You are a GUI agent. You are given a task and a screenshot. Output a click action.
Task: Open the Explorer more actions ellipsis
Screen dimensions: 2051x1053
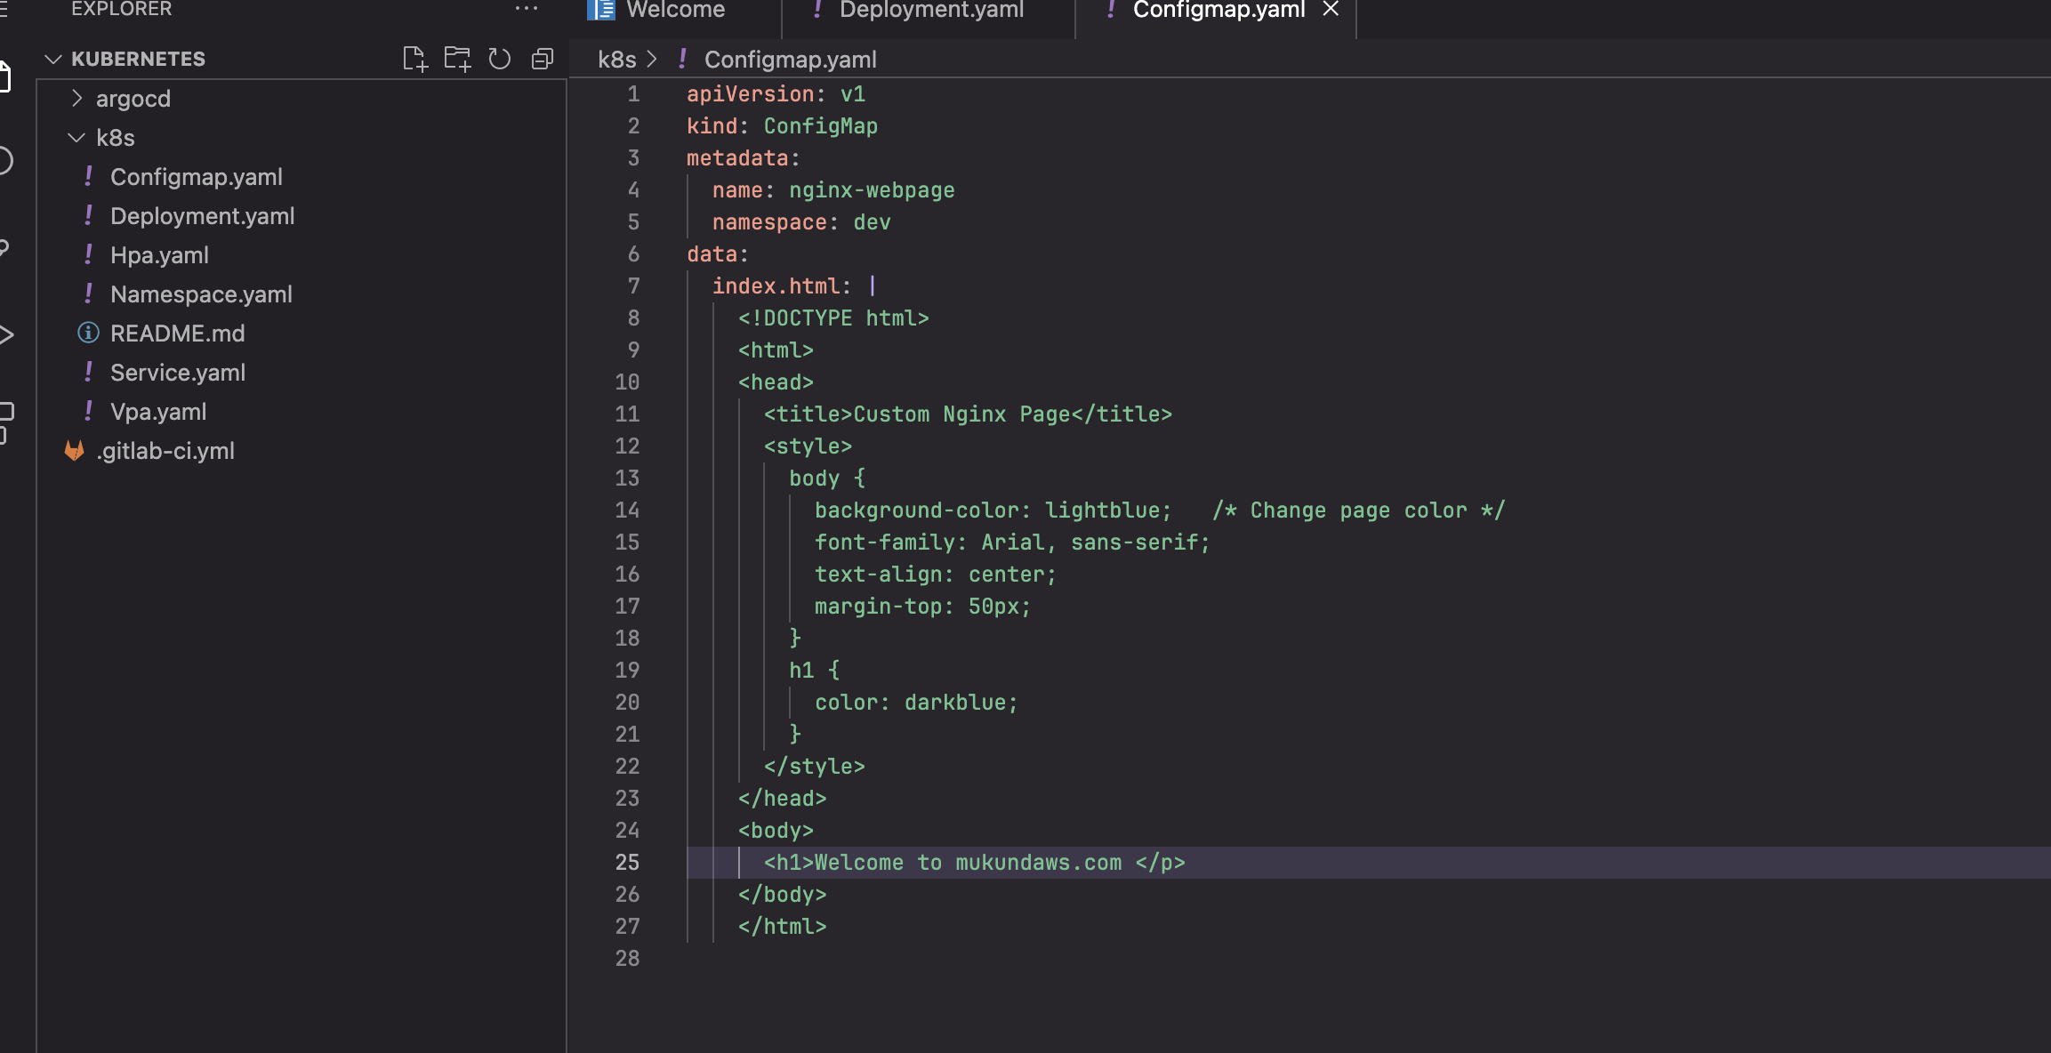click(527, 9)
